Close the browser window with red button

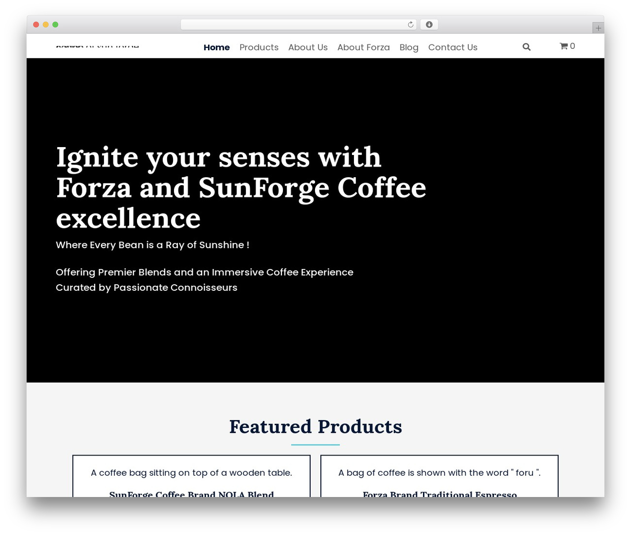[36, 25]
